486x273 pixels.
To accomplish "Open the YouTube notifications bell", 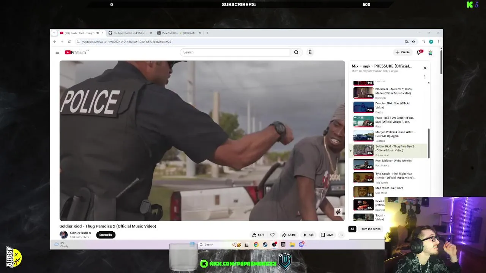I will coord(419,52).
